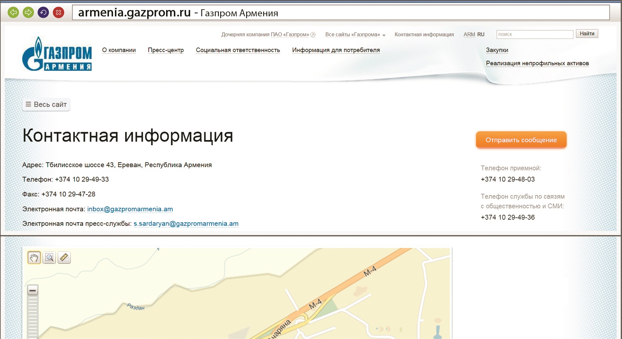The width and height of the screenshot is (622, 339).
Task: Expand the Все сайты «Газпрома» dropdown
Action: (355, 34)
